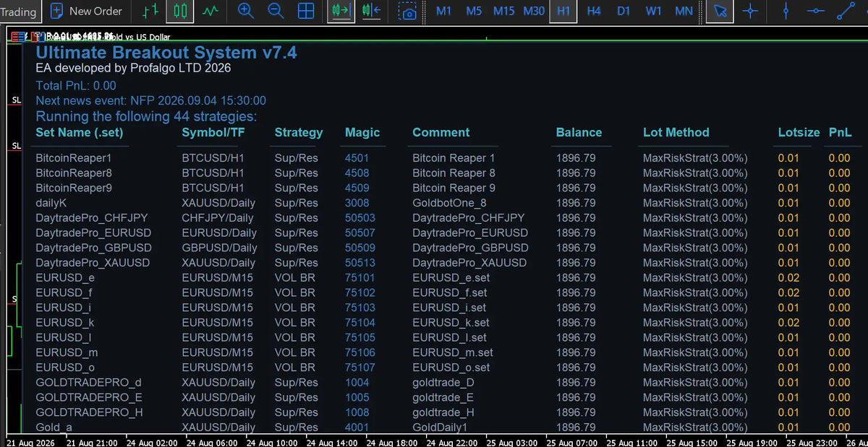The image size is (868, 447).
Task: Click the Set Name (.set) column header
Action: [x=80, y=132]
